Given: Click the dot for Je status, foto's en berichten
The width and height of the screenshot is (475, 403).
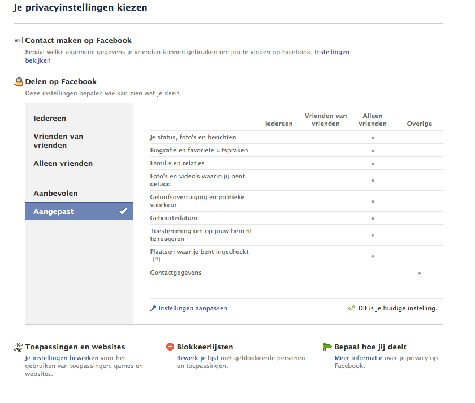Looking at the screenshot, I should 373,138.
